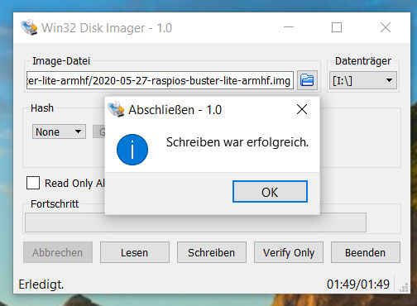Click the Fortschritt group label
417x306 pixels.
(x=55, y=203)
